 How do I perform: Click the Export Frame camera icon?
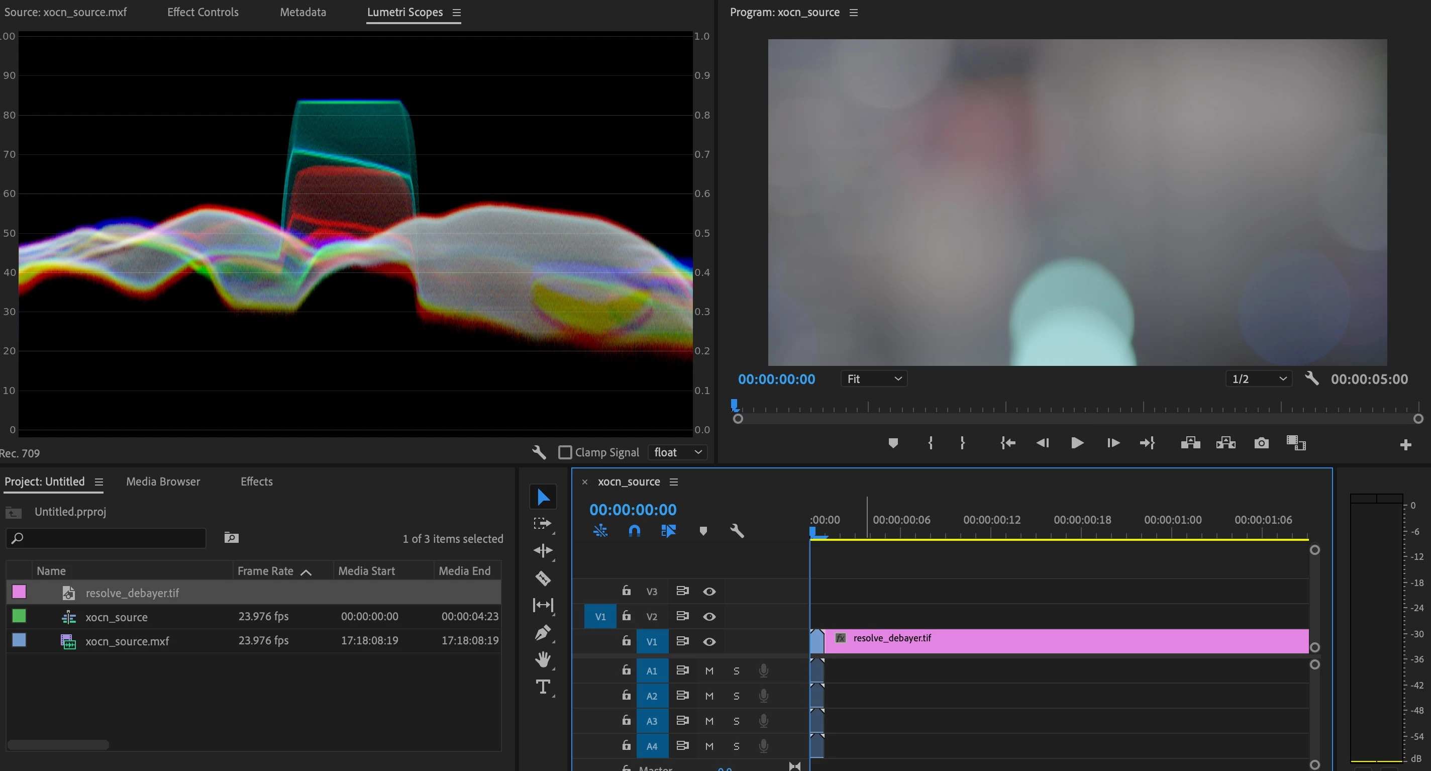[x=1261, y=443]
